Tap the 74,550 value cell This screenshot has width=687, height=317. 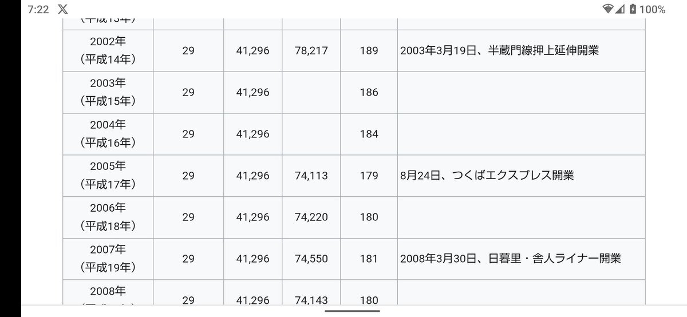[x=311, y=259]
